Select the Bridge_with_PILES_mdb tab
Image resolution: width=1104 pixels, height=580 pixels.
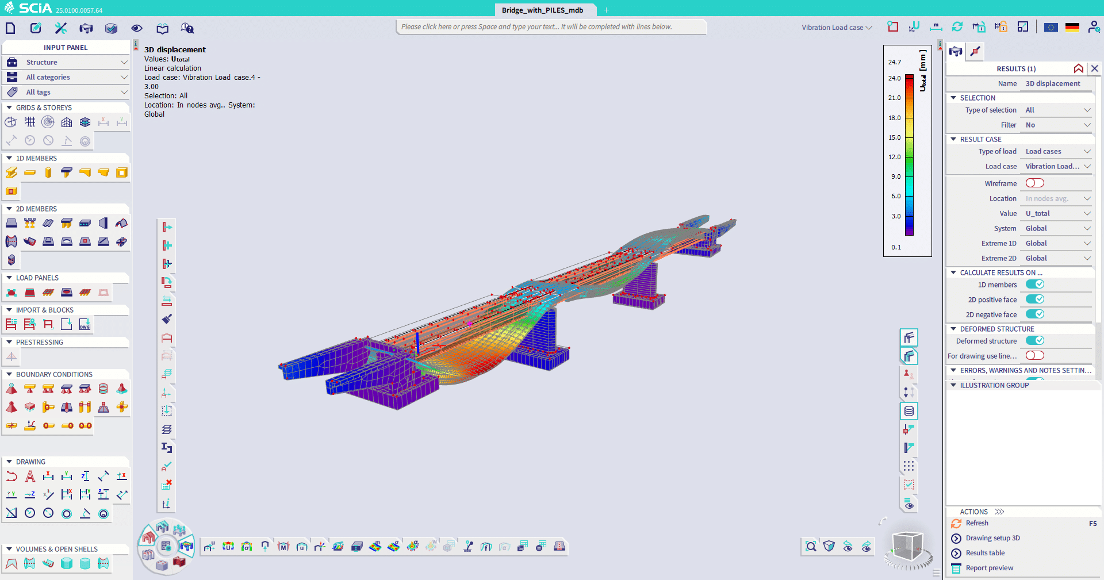[x=542, y=10]
